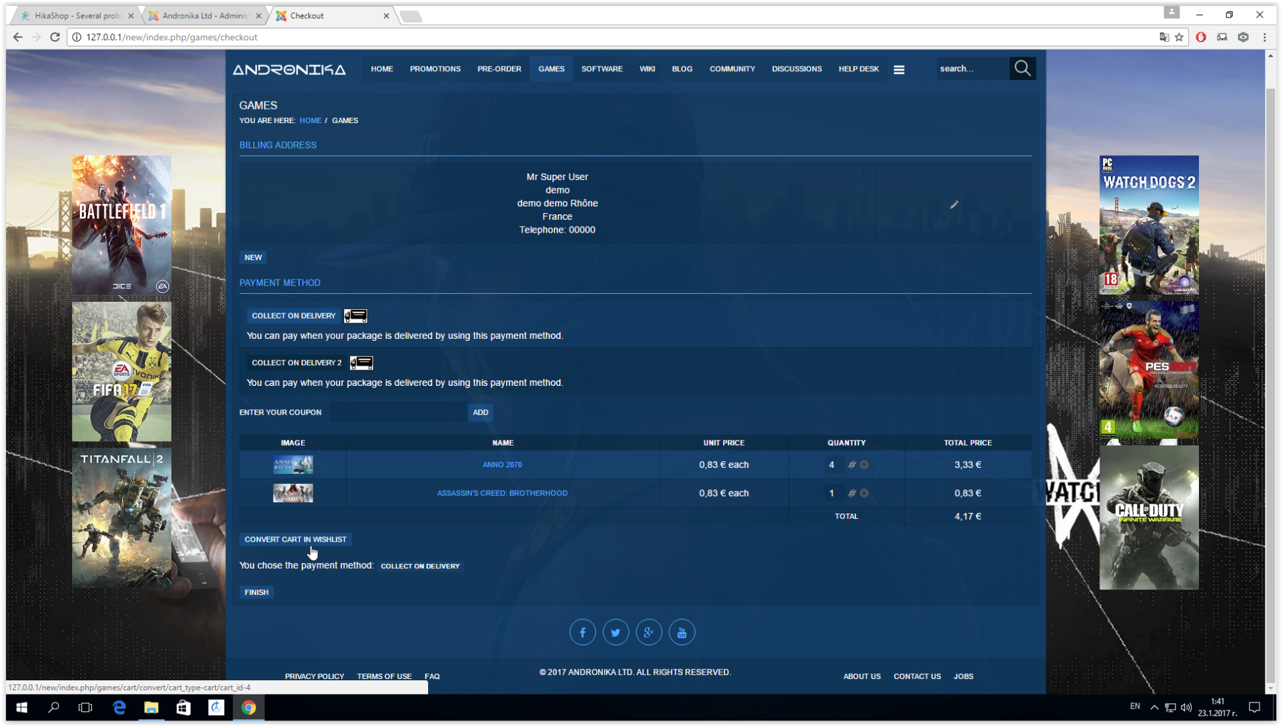Select the Collect on Delivery 2 payment method
The width and height of the screenshot is (1281, 726).
(296, 363)
